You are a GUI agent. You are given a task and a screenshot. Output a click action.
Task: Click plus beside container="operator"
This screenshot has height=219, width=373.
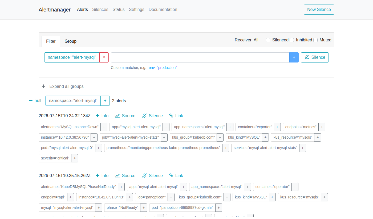[295, 187]
